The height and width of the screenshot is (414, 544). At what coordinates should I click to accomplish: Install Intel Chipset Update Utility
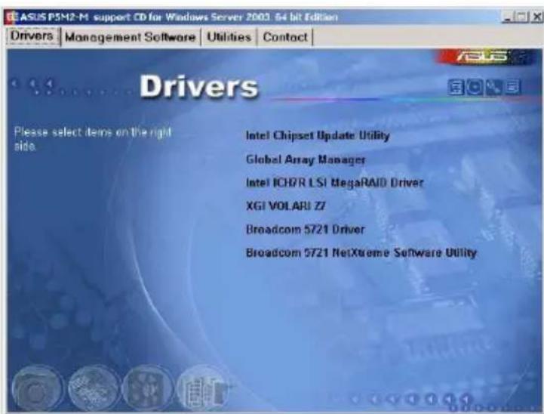318,135
